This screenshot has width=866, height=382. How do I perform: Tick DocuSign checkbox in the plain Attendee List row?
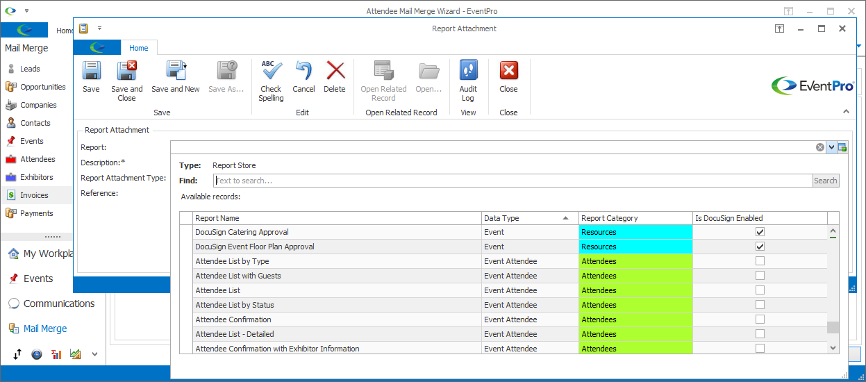click(x=760, y=290)
